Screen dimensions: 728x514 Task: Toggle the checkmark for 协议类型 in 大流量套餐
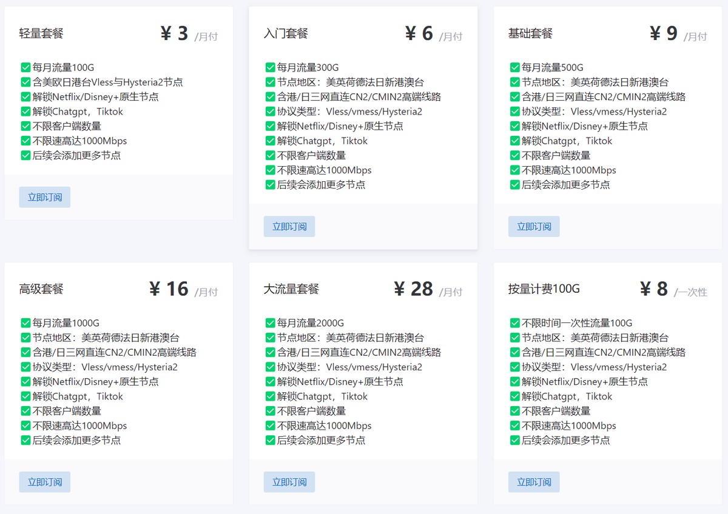pos(270,367)
